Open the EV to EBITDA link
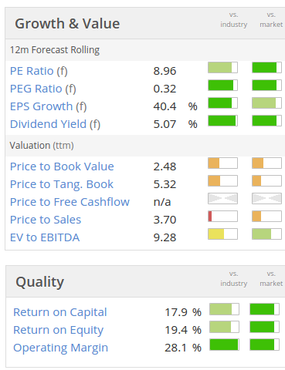Screen dimensions: 285x370 pyautogui.click(x=45, y=237)
